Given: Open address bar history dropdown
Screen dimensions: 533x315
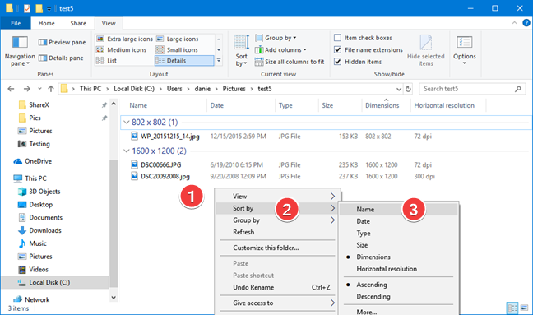Looking at the screenshot, I should click(399, 89).
